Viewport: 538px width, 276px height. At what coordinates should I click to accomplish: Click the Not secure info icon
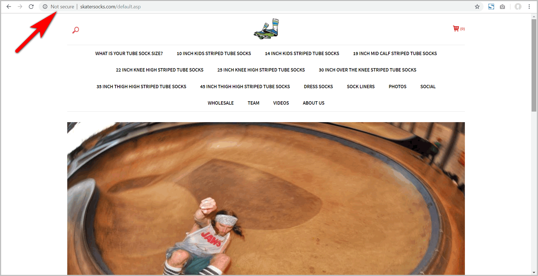click(45, 6)
